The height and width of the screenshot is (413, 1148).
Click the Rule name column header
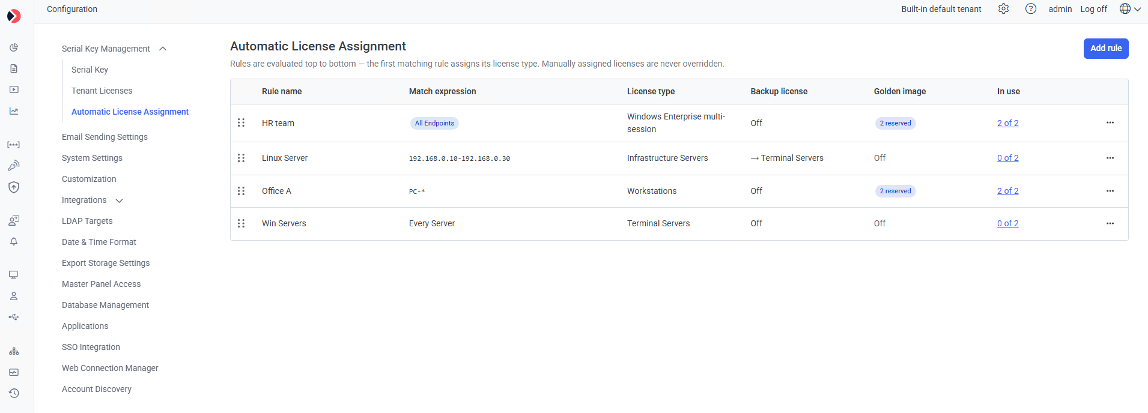[x=282, y=91]
